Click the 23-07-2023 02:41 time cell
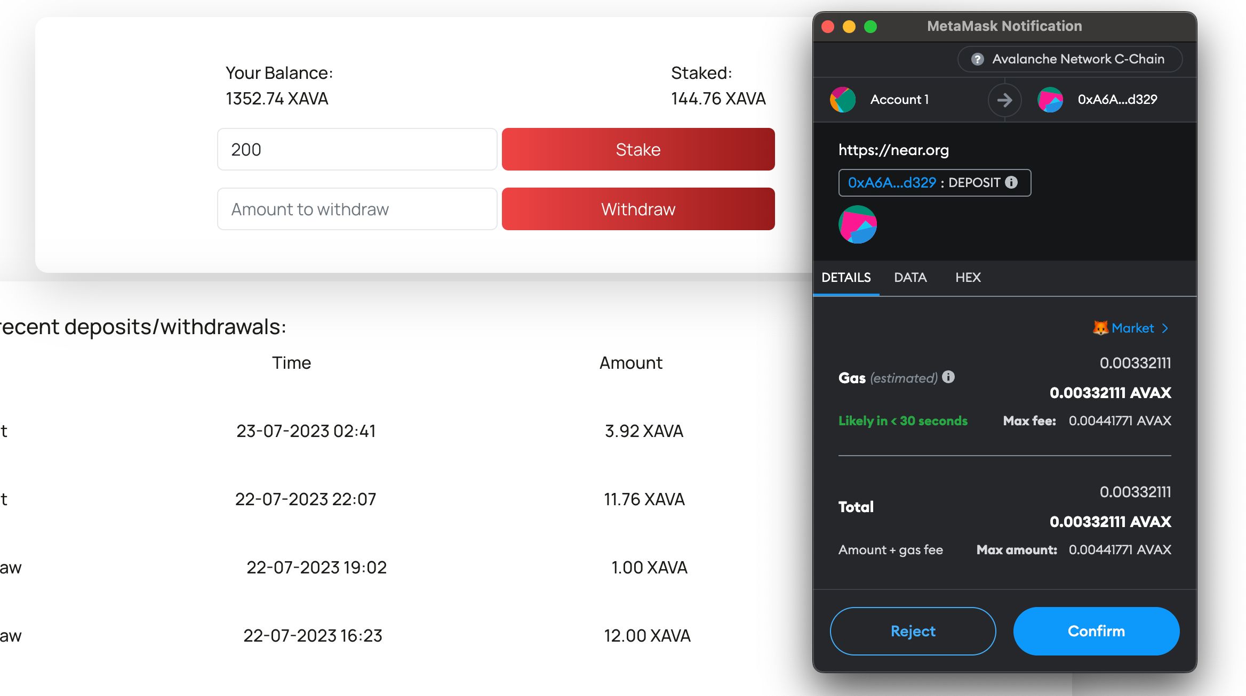The height and width of the screenshot is (696, 1246). click(306, 431)
